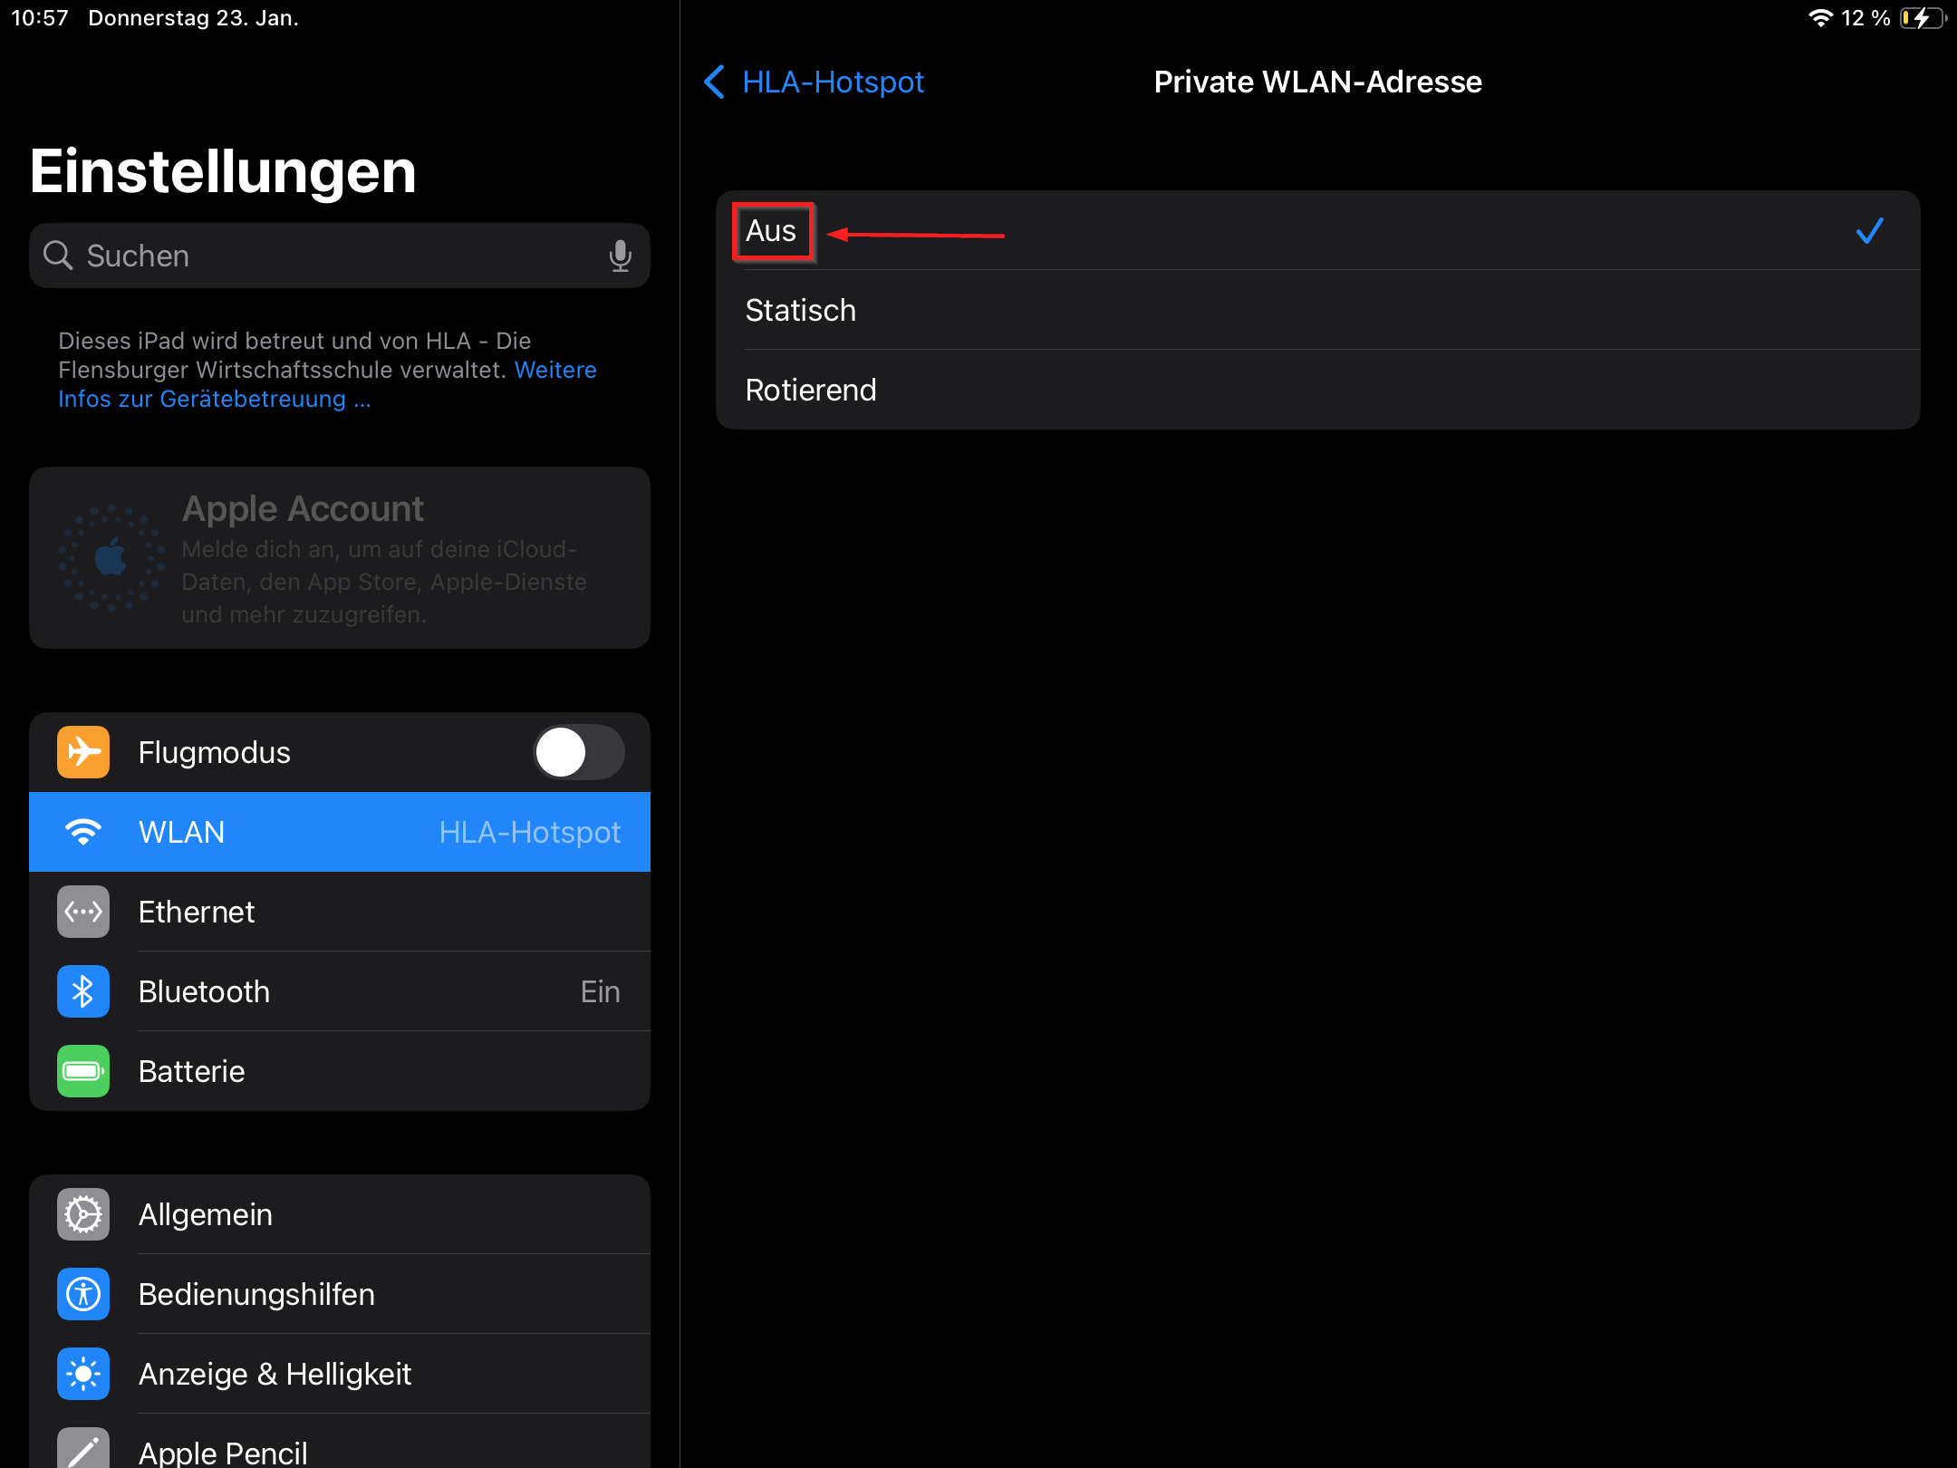This screenshot has width=1957, height=1468.
Task: Choose Statisch private address option
Action: 1317,310
